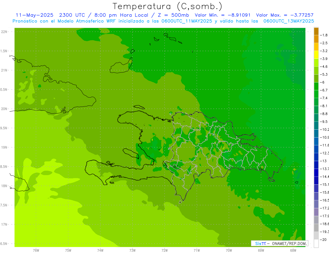Click the dark blue swatch between -13.7 and -14.4
This screenshot has height=254, width=329.
316,173
